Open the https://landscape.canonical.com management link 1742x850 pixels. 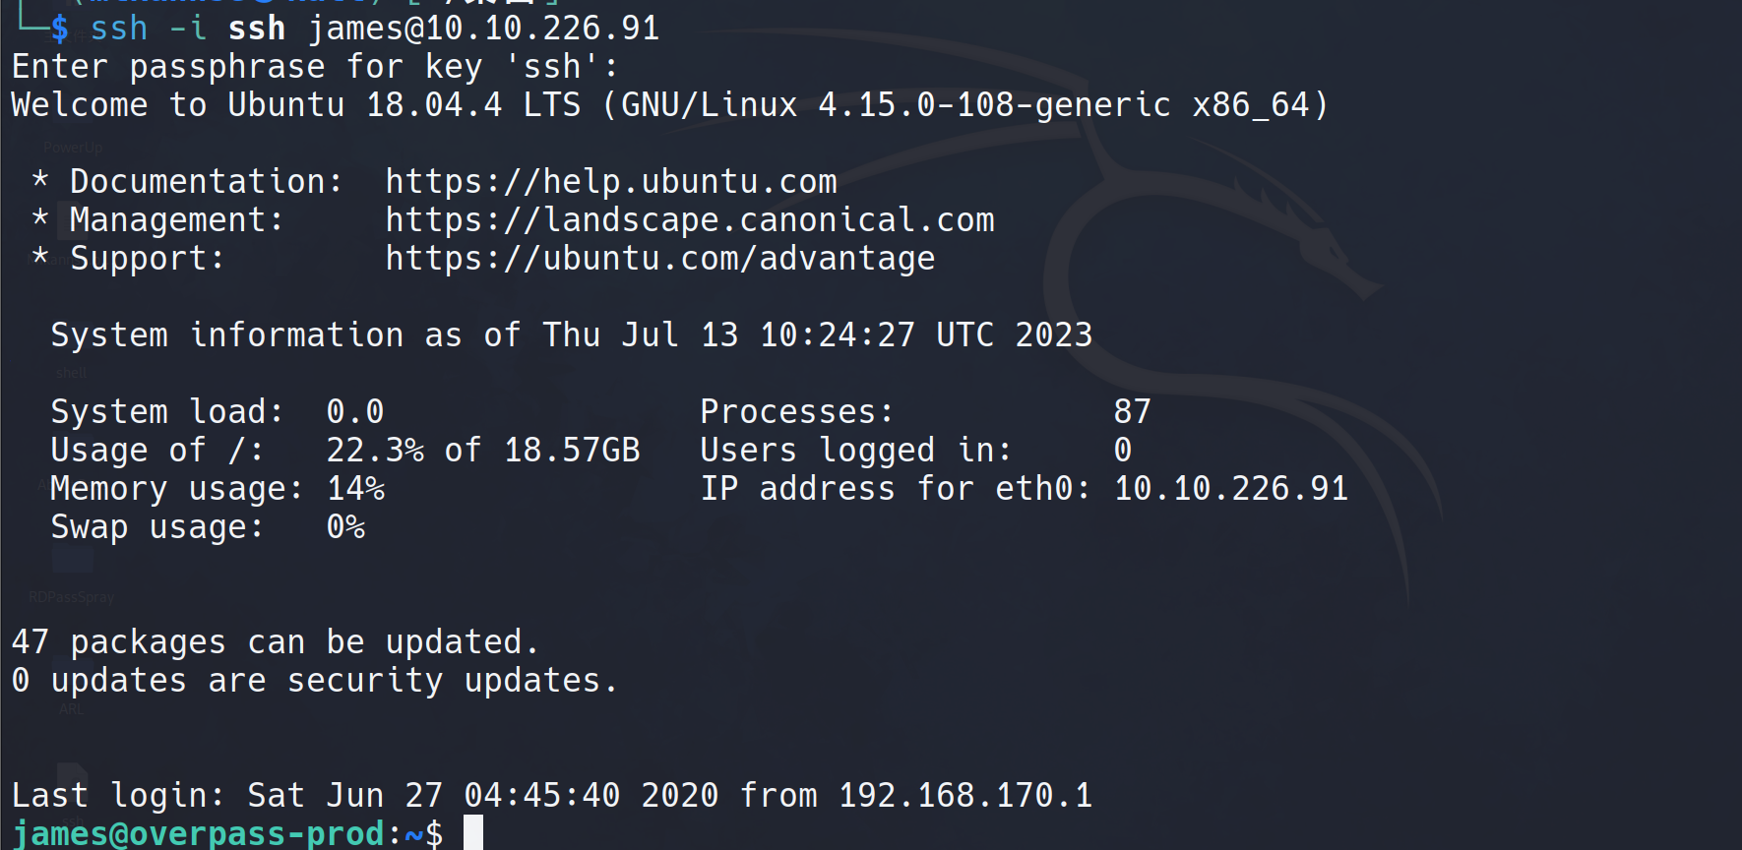(689, 220)
